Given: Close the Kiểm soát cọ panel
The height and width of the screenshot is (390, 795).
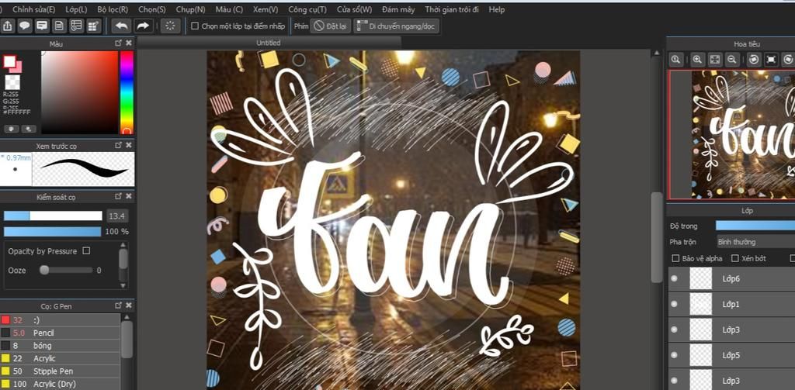Looking at the screenshot, I should pyautogui.click(x=129, y=196).
